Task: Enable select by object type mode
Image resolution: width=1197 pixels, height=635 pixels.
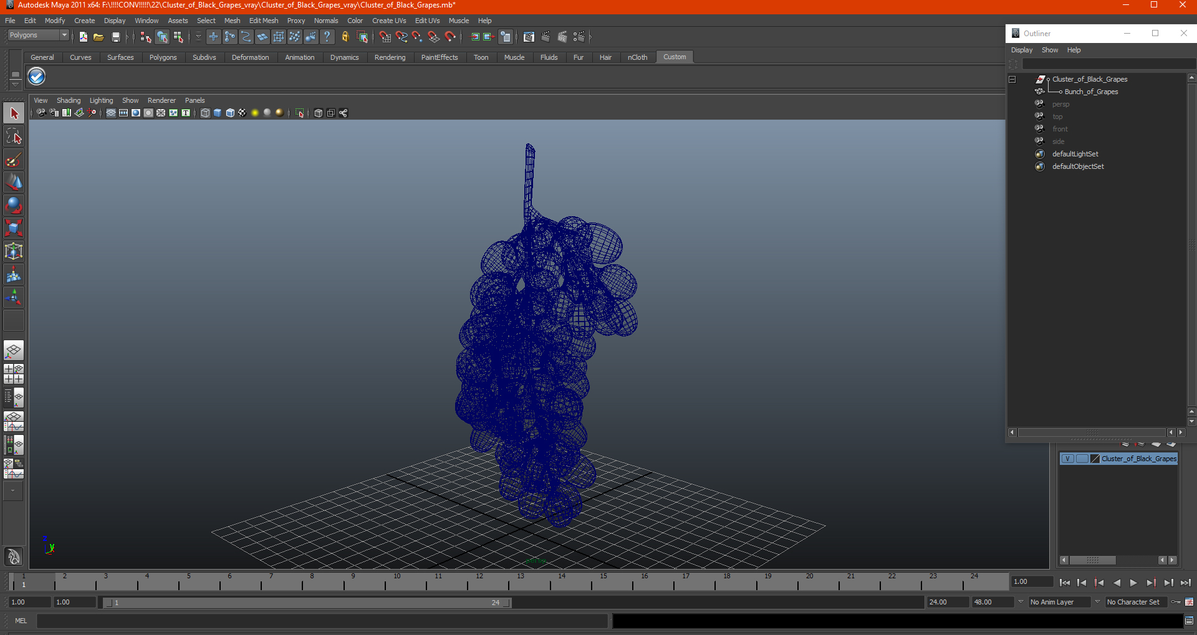Action: 162,37
